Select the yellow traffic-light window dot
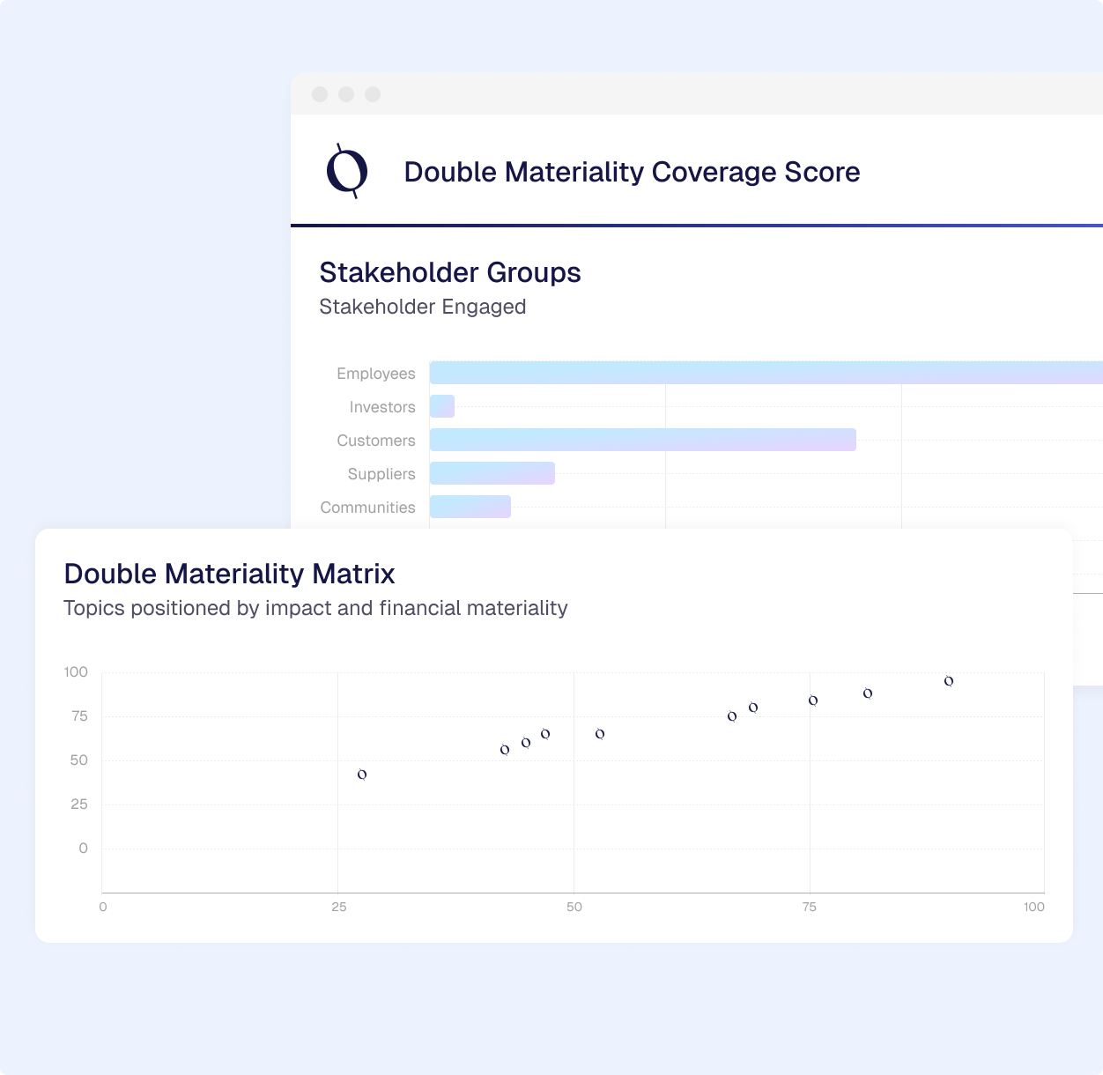This screenshot has height=1075, width=1103. pyautogui.click(x=347, y=94)
